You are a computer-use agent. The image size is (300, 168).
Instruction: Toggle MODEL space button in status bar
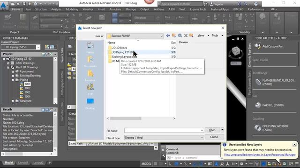tap(146, 164)
